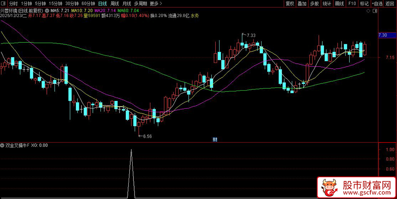This screenshot has height=199, width=397.
Task: Click the XG: 0.00 indicator value
Action: 39,145
